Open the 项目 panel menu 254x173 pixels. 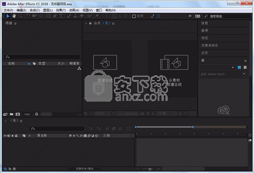coord(15,24)
